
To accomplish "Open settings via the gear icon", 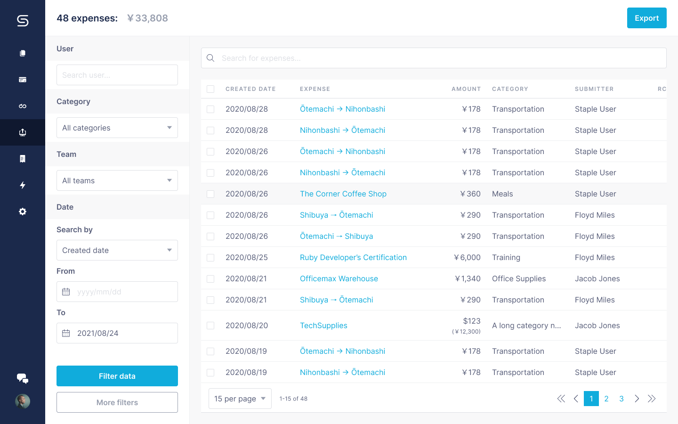I will 22,212.
